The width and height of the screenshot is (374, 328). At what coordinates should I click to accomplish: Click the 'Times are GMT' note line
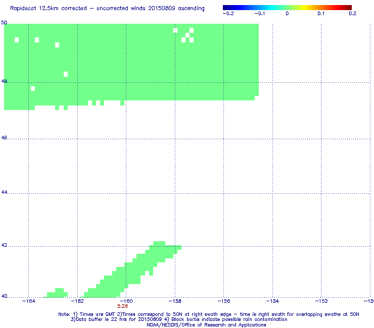[208, 314]
